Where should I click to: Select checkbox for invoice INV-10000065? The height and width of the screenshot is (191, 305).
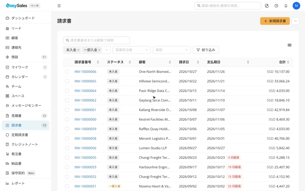(x=67, y=81)
